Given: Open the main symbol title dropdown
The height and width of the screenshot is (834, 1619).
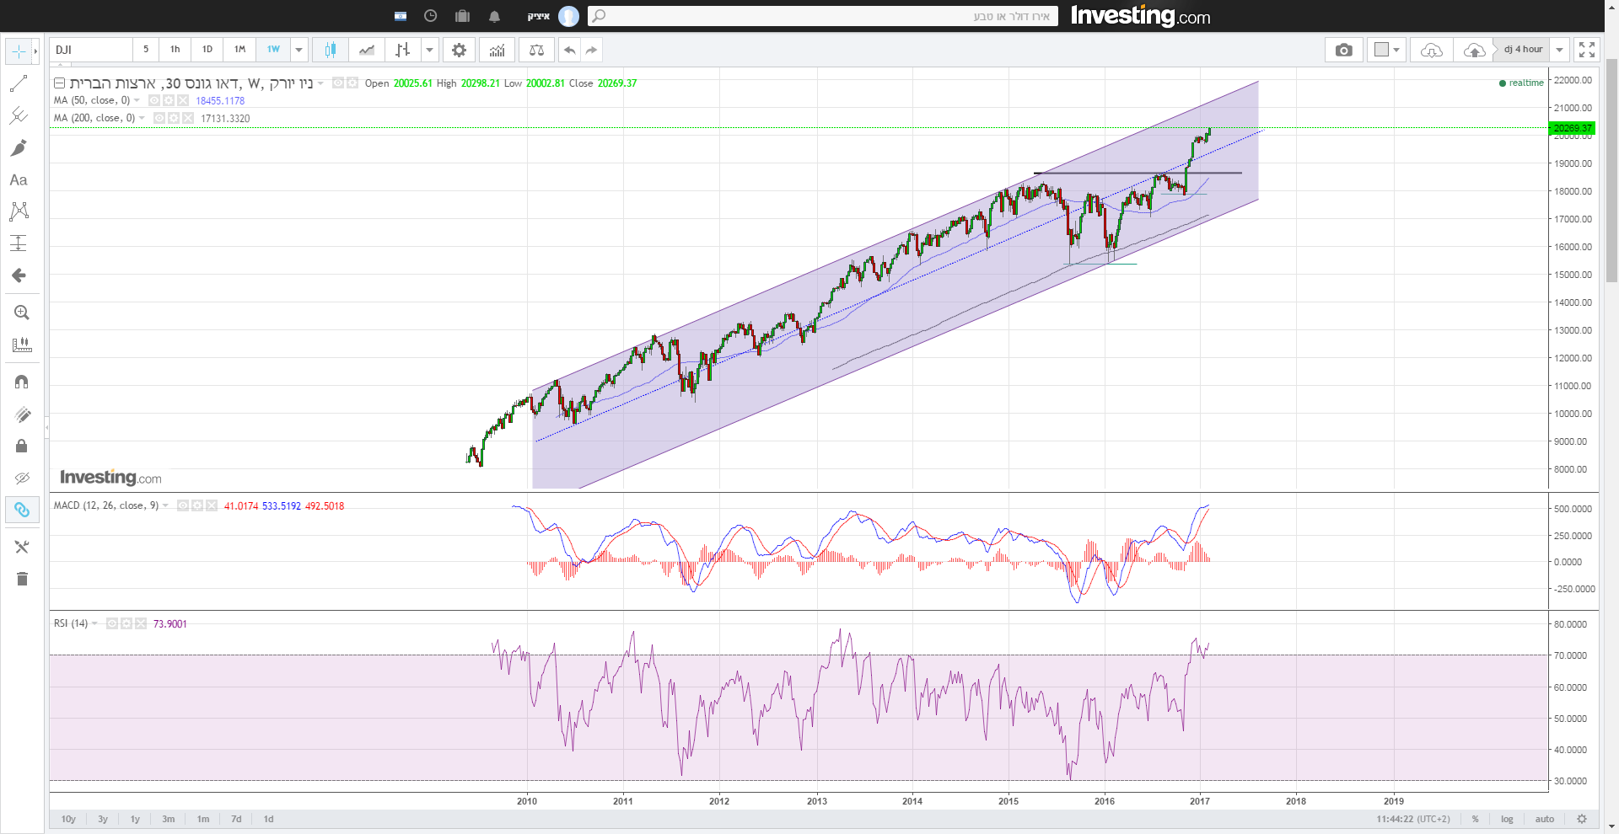Looking at the screenshot, I should [320, 83].
